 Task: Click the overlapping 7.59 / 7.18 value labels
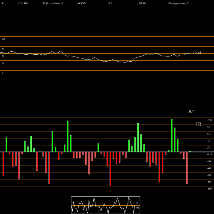198,124
